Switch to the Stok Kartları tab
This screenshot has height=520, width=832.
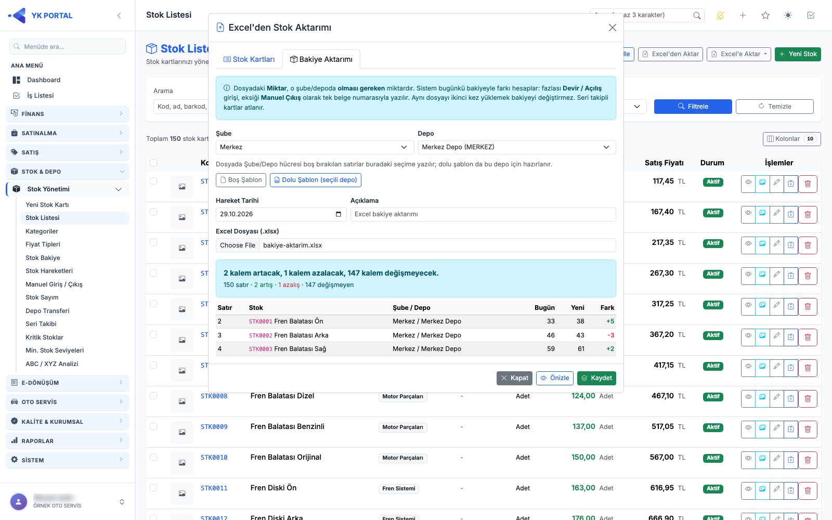click(249, 59)
